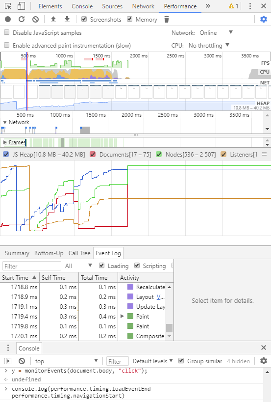Enable Disable JavaScript samples checkbox
Image resolution: width=271 pixels, height=402 pixels.
pyautogui.click(x=7, y=32)
